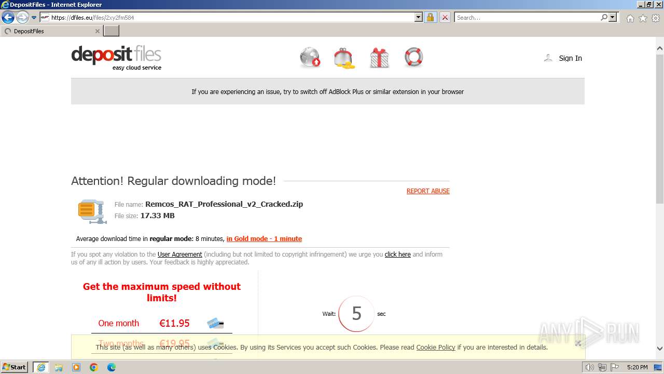
Task: Close the cookie notice banner
Action: (578, 343)
